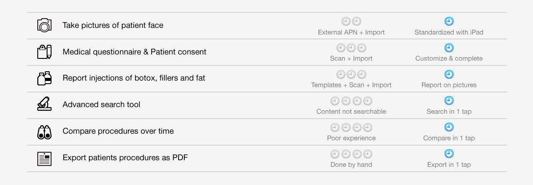This screenshot has width=533, height=185.
Task: Select Advanced search tool label
Action: 101,105
